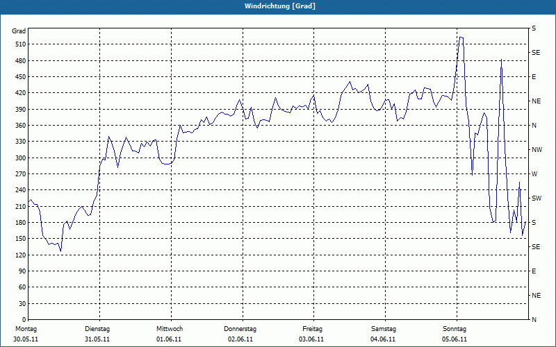Click the Windrichtung [Grad] chart title
Viewport: 556px width, 347px height.
tap(280, 6)
